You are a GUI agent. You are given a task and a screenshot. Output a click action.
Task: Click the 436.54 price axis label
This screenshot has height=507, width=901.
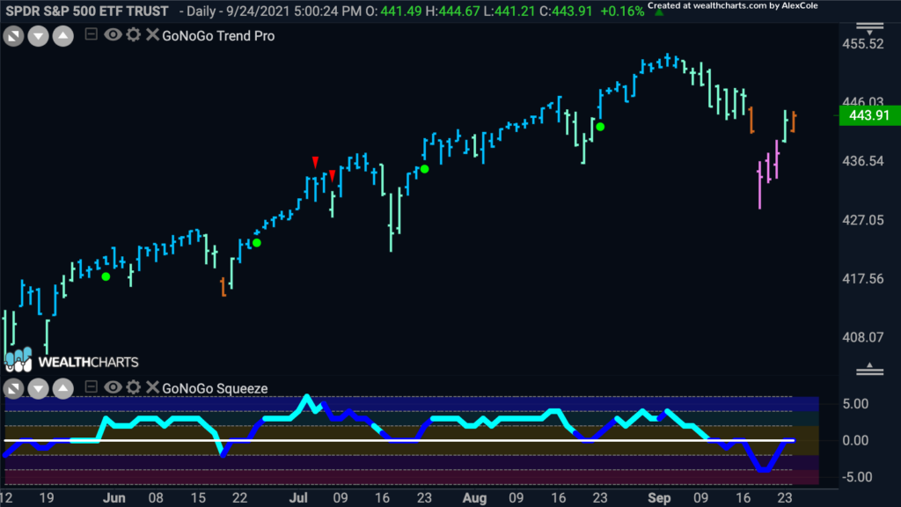(x=862, y=161)
